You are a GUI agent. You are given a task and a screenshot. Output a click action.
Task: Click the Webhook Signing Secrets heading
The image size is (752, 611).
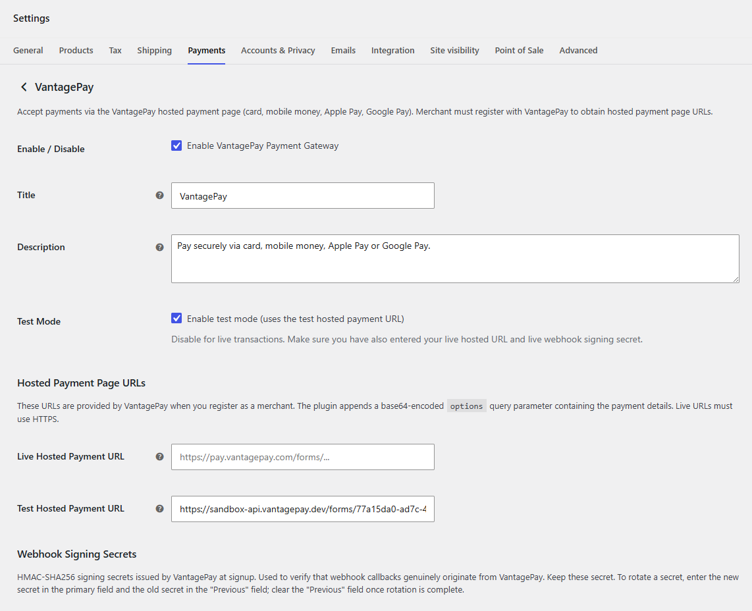[x=77, y=554]
